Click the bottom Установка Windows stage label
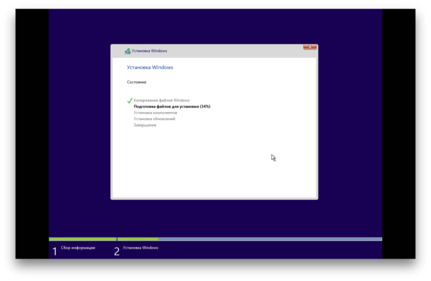This screenshot has width=431, height=281. pos(140,248)
